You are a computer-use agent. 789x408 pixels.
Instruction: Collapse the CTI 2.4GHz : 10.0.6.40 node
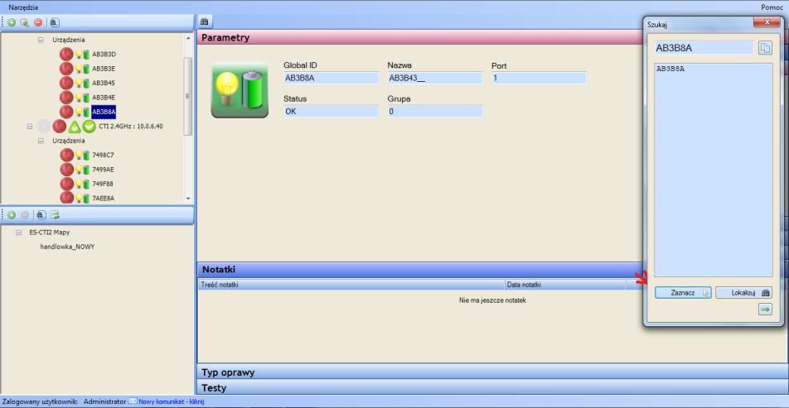(30, 126)
